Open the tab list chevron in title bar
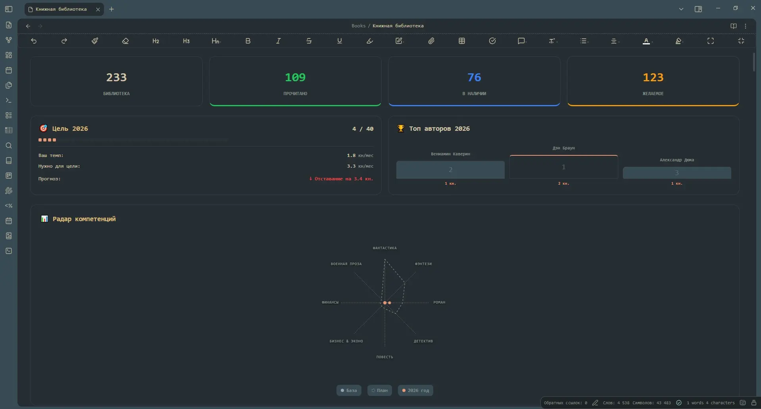761x409 pixels. 681,9
